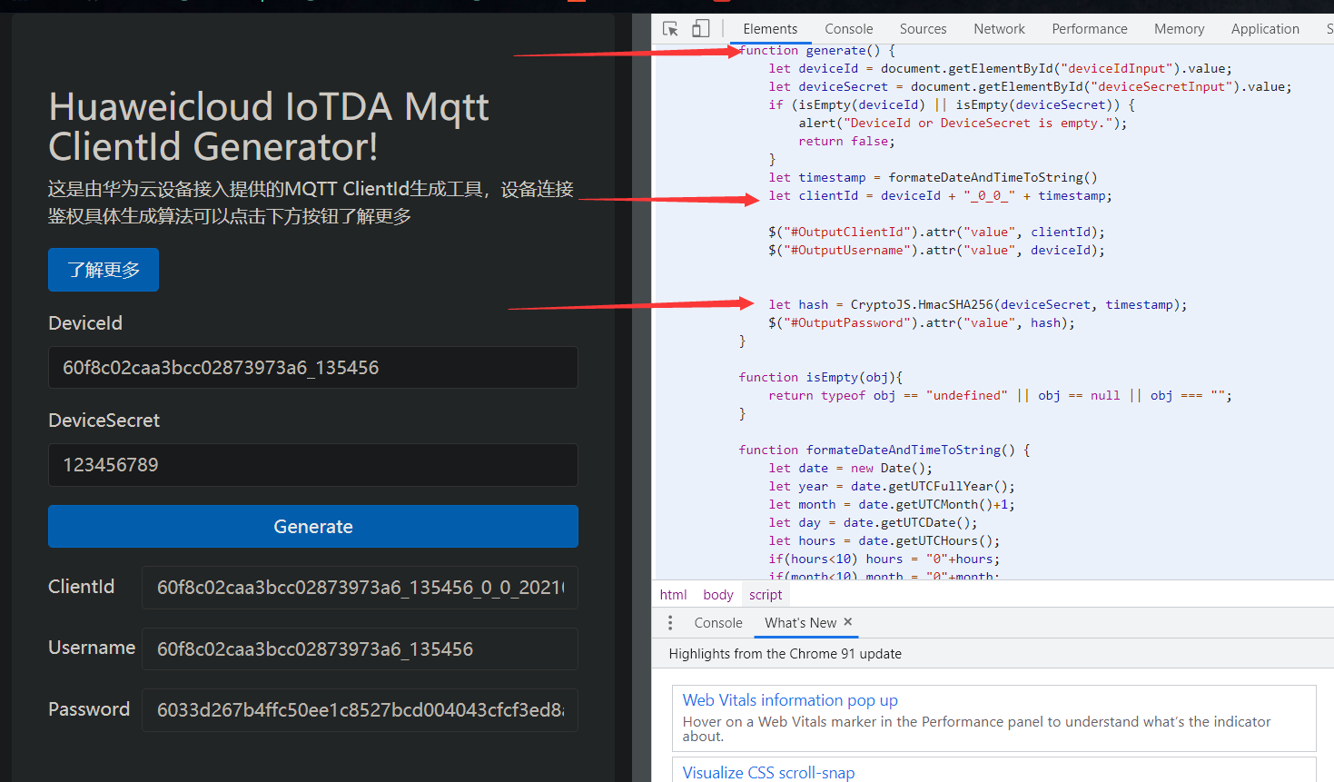
Task: Open the Visualize CSS scroll-snap link
Action: click(x=768, y=772)
